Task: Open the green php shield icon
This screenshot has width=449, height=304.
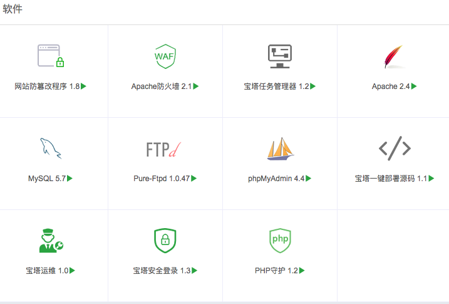Action: click(280, 241)
